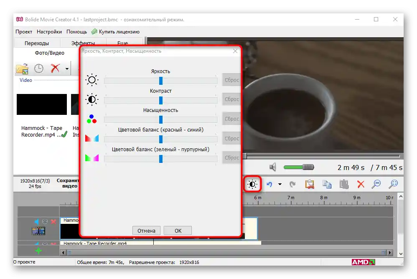Click the 9 m mark on timeline ruler
417x279 pixels.
(x=357, y=198)
